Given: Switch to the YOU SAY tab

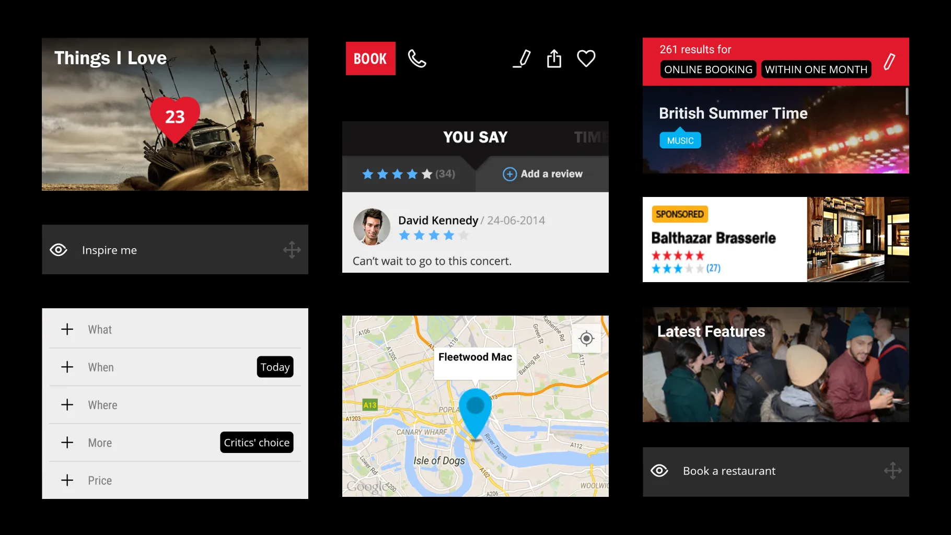Looking at the screenshot, I should (x=475, y=137).
